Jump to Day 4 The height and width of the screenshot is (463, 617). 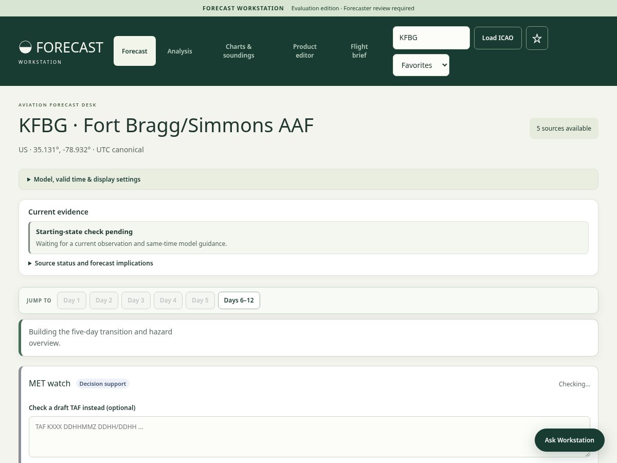click(168, 300)
